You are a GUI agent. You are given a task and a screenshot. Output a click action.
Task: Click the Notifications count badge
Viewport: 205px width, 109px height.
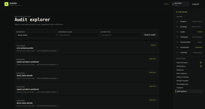[x=201, y=66]
